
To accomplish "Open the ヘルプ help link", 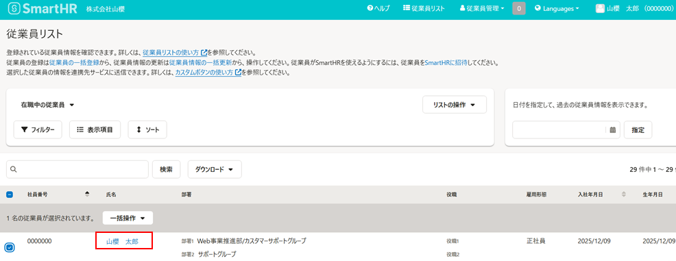I will [x=378, y=9].
